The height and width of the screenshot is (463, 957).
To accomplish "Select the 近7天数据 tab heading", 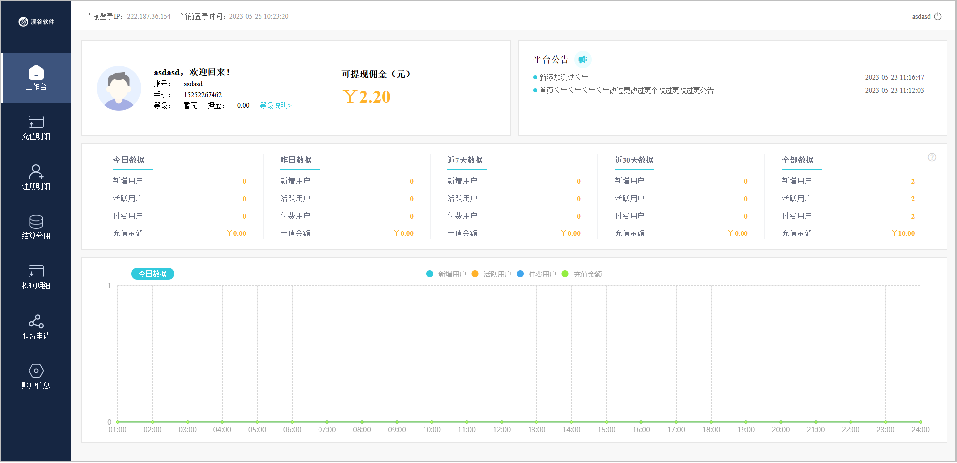I will pos(465,160).
